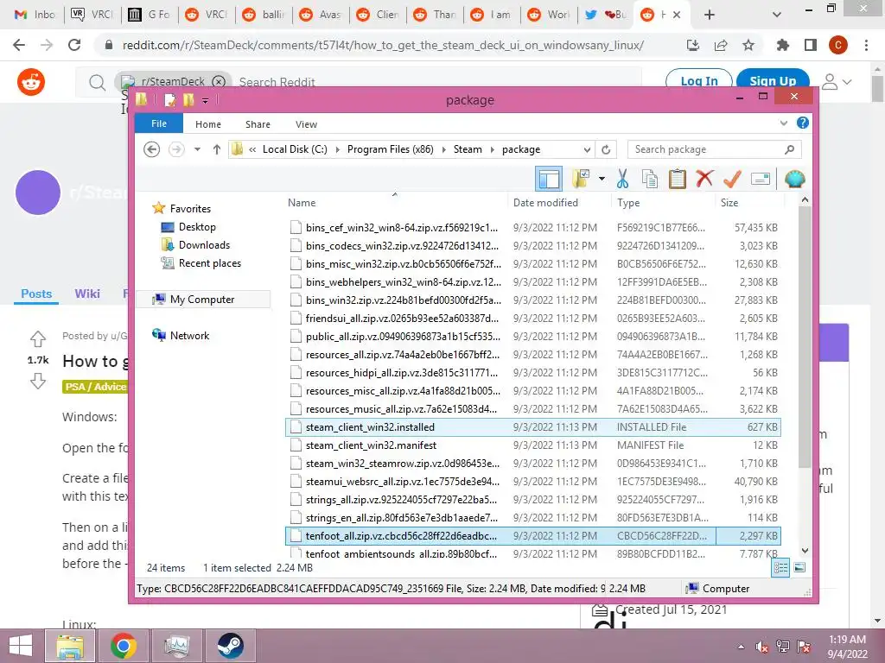Select Desktop in the navigation pane
The image size is (885, 663).
click(x=197, y=227)
